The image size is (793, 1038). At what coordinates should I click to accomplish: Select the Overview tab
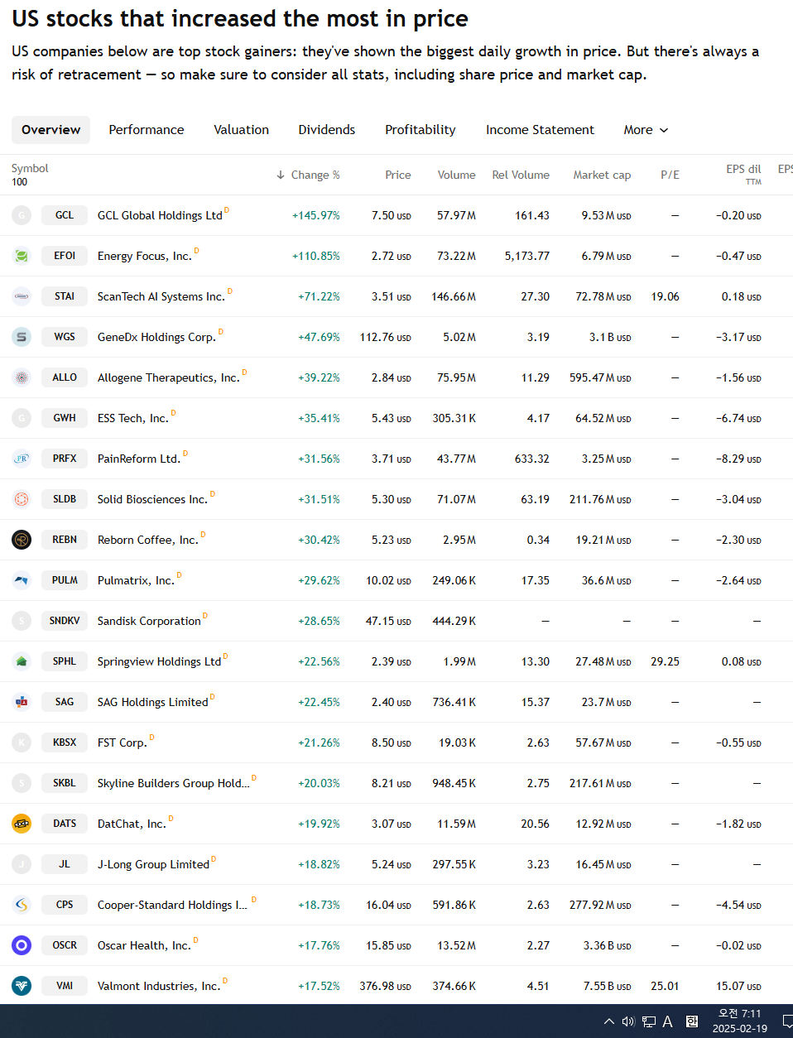tap(51, 130)
